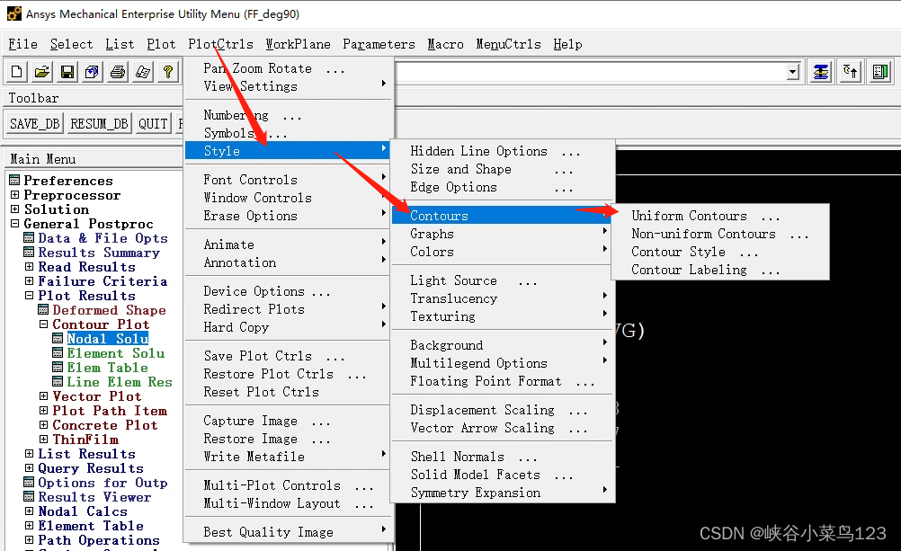This screenshot has width=901, height=551.
Task: Open the WorkPlane menu
Action: click(x=299, y=44)
